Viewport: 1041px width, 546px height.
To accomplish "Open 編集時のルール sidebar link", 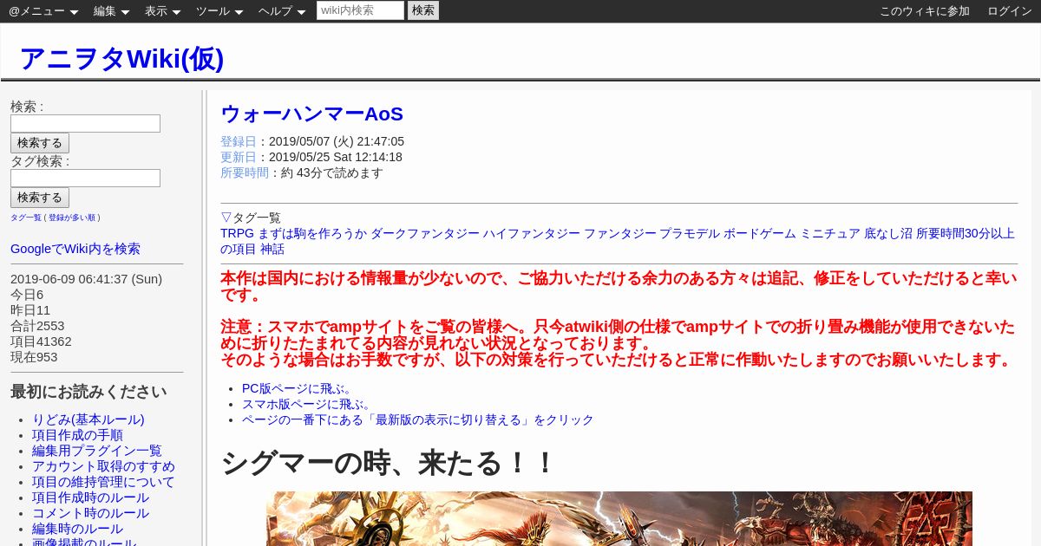I will coord(77,529).
